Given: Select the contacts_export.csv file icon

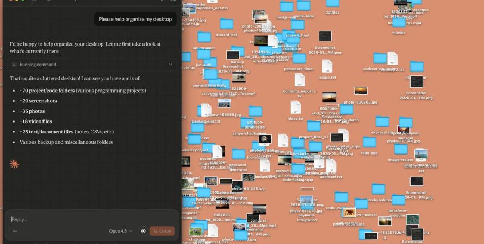Looking at the screenshot, I should (300, 80).
